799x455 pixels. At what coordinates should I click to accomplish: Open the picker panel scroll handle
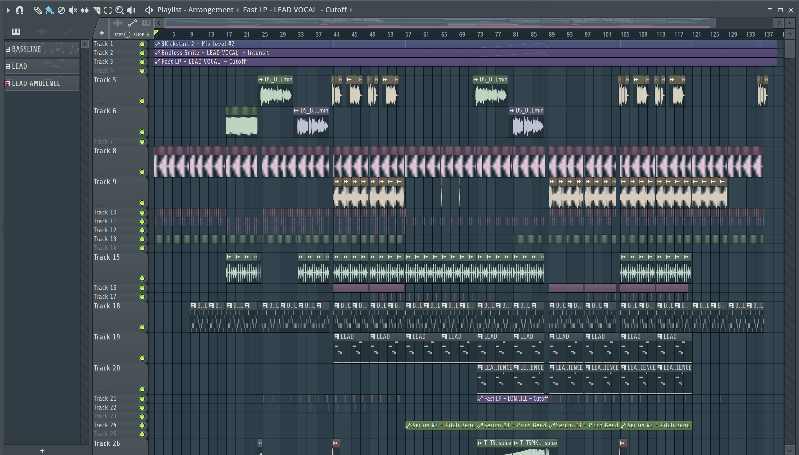point(84,44)
